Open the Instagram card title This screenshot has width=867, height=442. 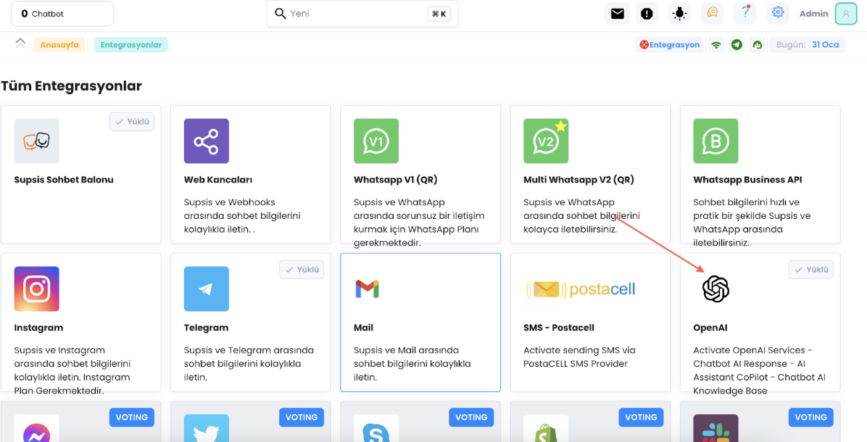coord(38,328)
